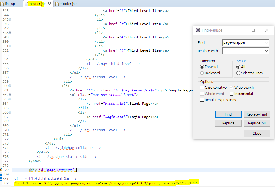This screenshot has height=187, width=275.
Task: Collapse the code fold at line 362
Action: tap(10, 95)
